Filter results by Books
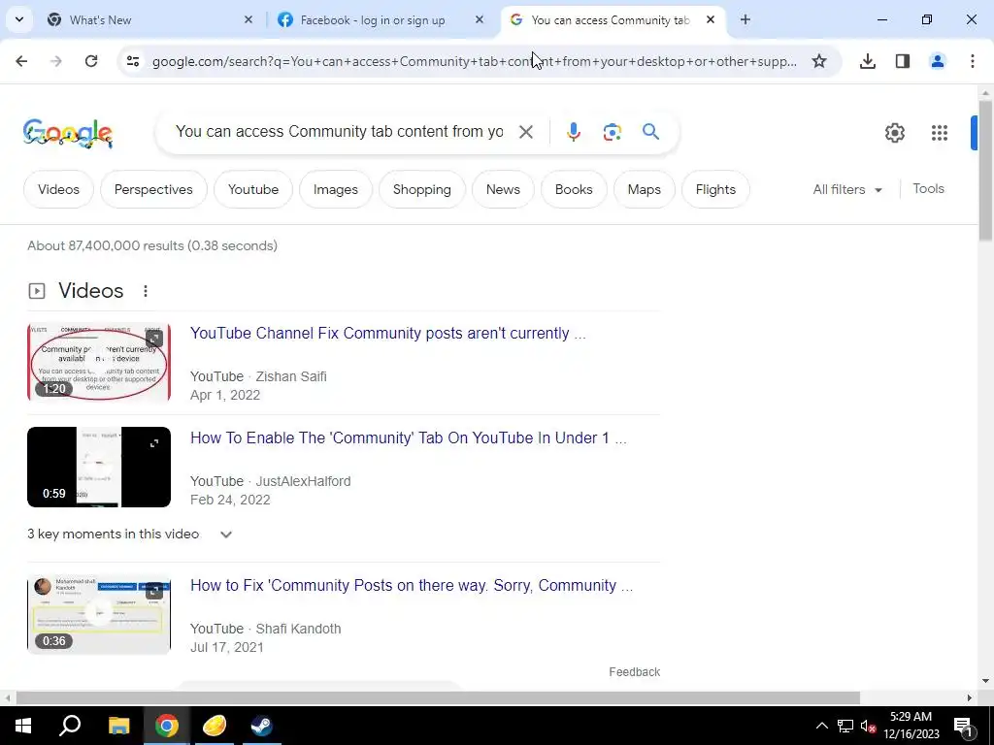Viewport: 994px width, 745px height. click(573, 189)
